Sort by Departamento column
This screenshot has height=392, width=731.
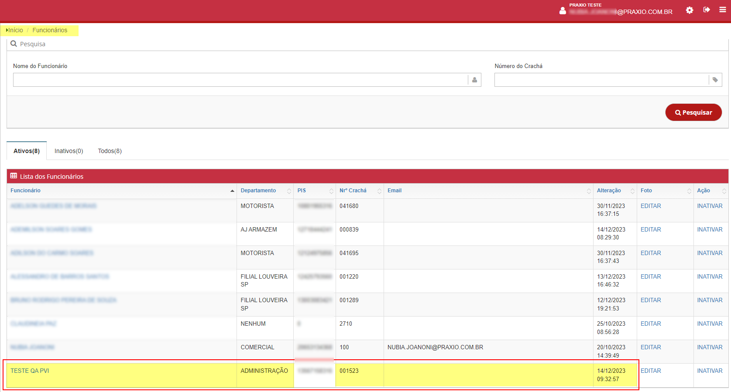pyautogui.click(x=265, y=191)
